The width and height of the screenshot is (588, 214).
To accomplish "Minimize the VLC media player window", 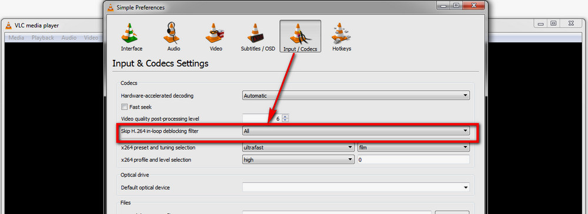I will pos(541,23).
